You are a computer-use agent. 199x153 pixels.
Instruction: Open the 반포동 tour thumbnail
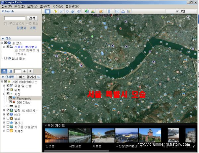56,135
